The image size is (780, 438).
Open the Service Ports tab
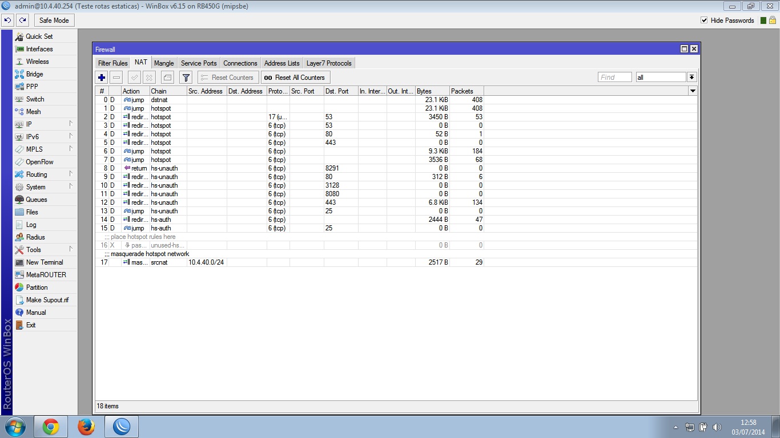coord(199,63)
